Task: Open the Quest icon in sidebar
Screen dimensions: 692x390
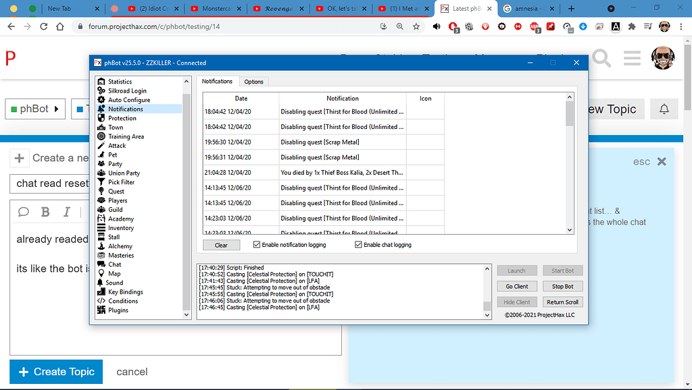Action: pyautogui.click(x=101, y=191)
